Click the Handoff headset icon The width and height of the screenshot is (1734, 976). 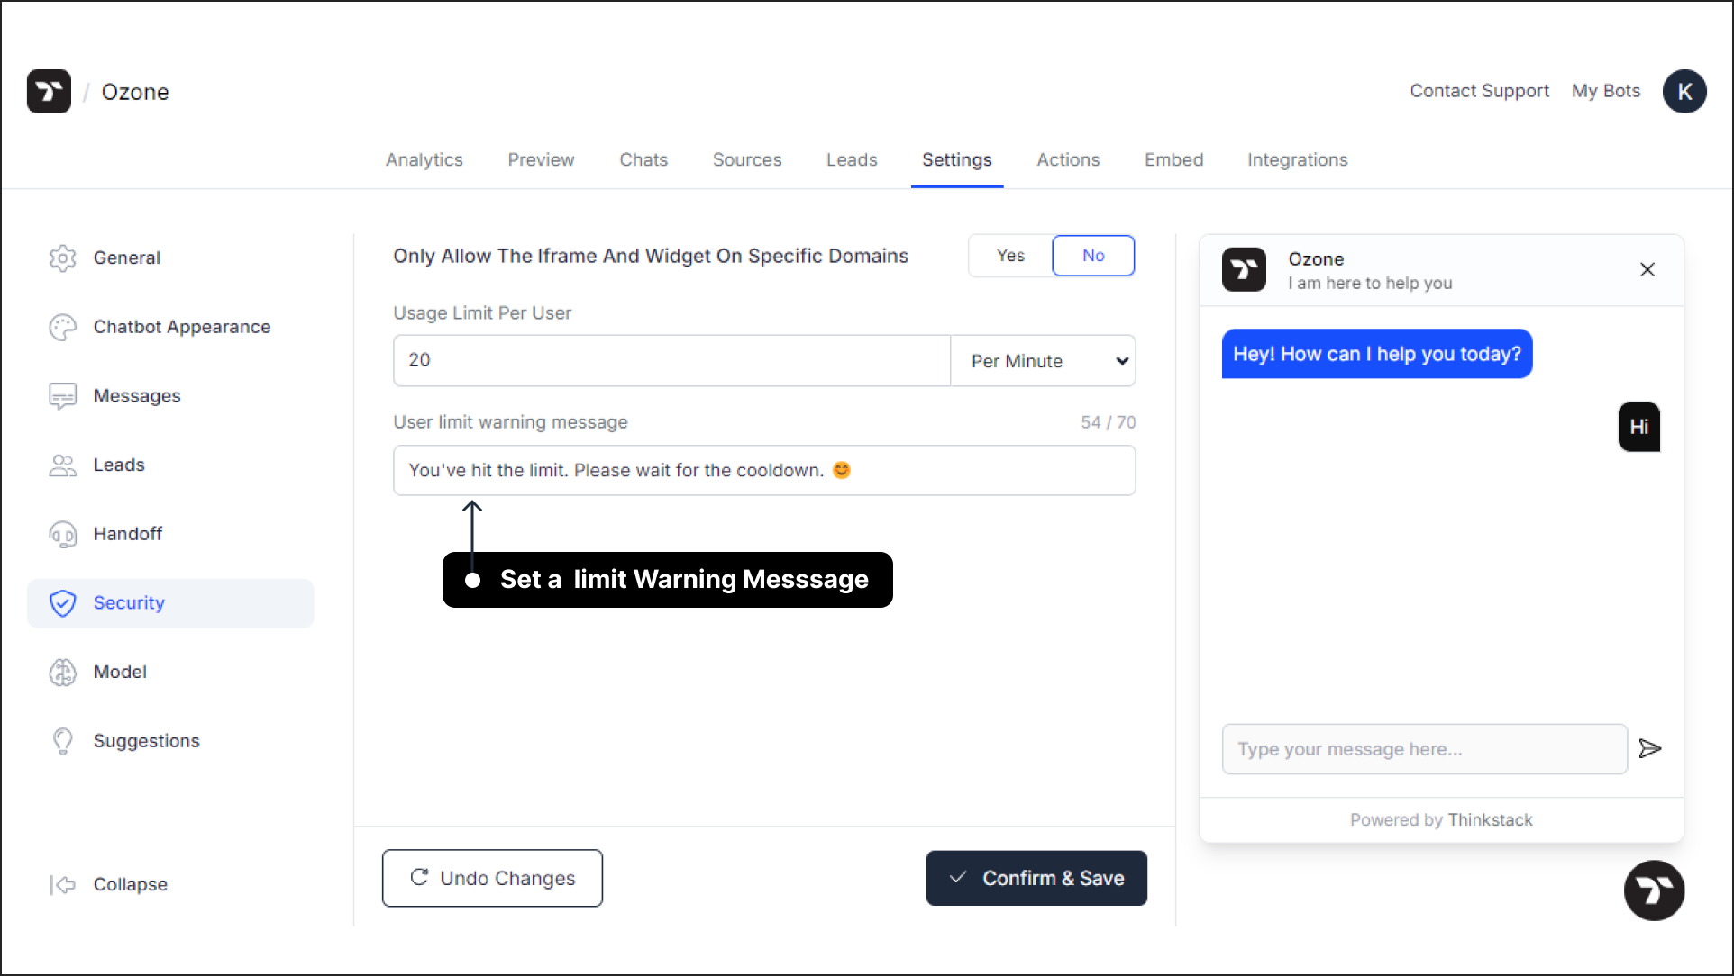pyautogui.click(x=63, y=534)
